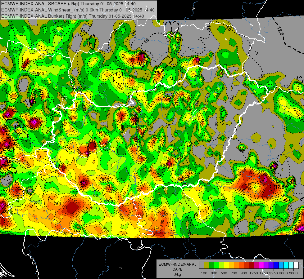Click the ECMWF-INDEX-ANAL SBCAPE header line

[68, 4]
